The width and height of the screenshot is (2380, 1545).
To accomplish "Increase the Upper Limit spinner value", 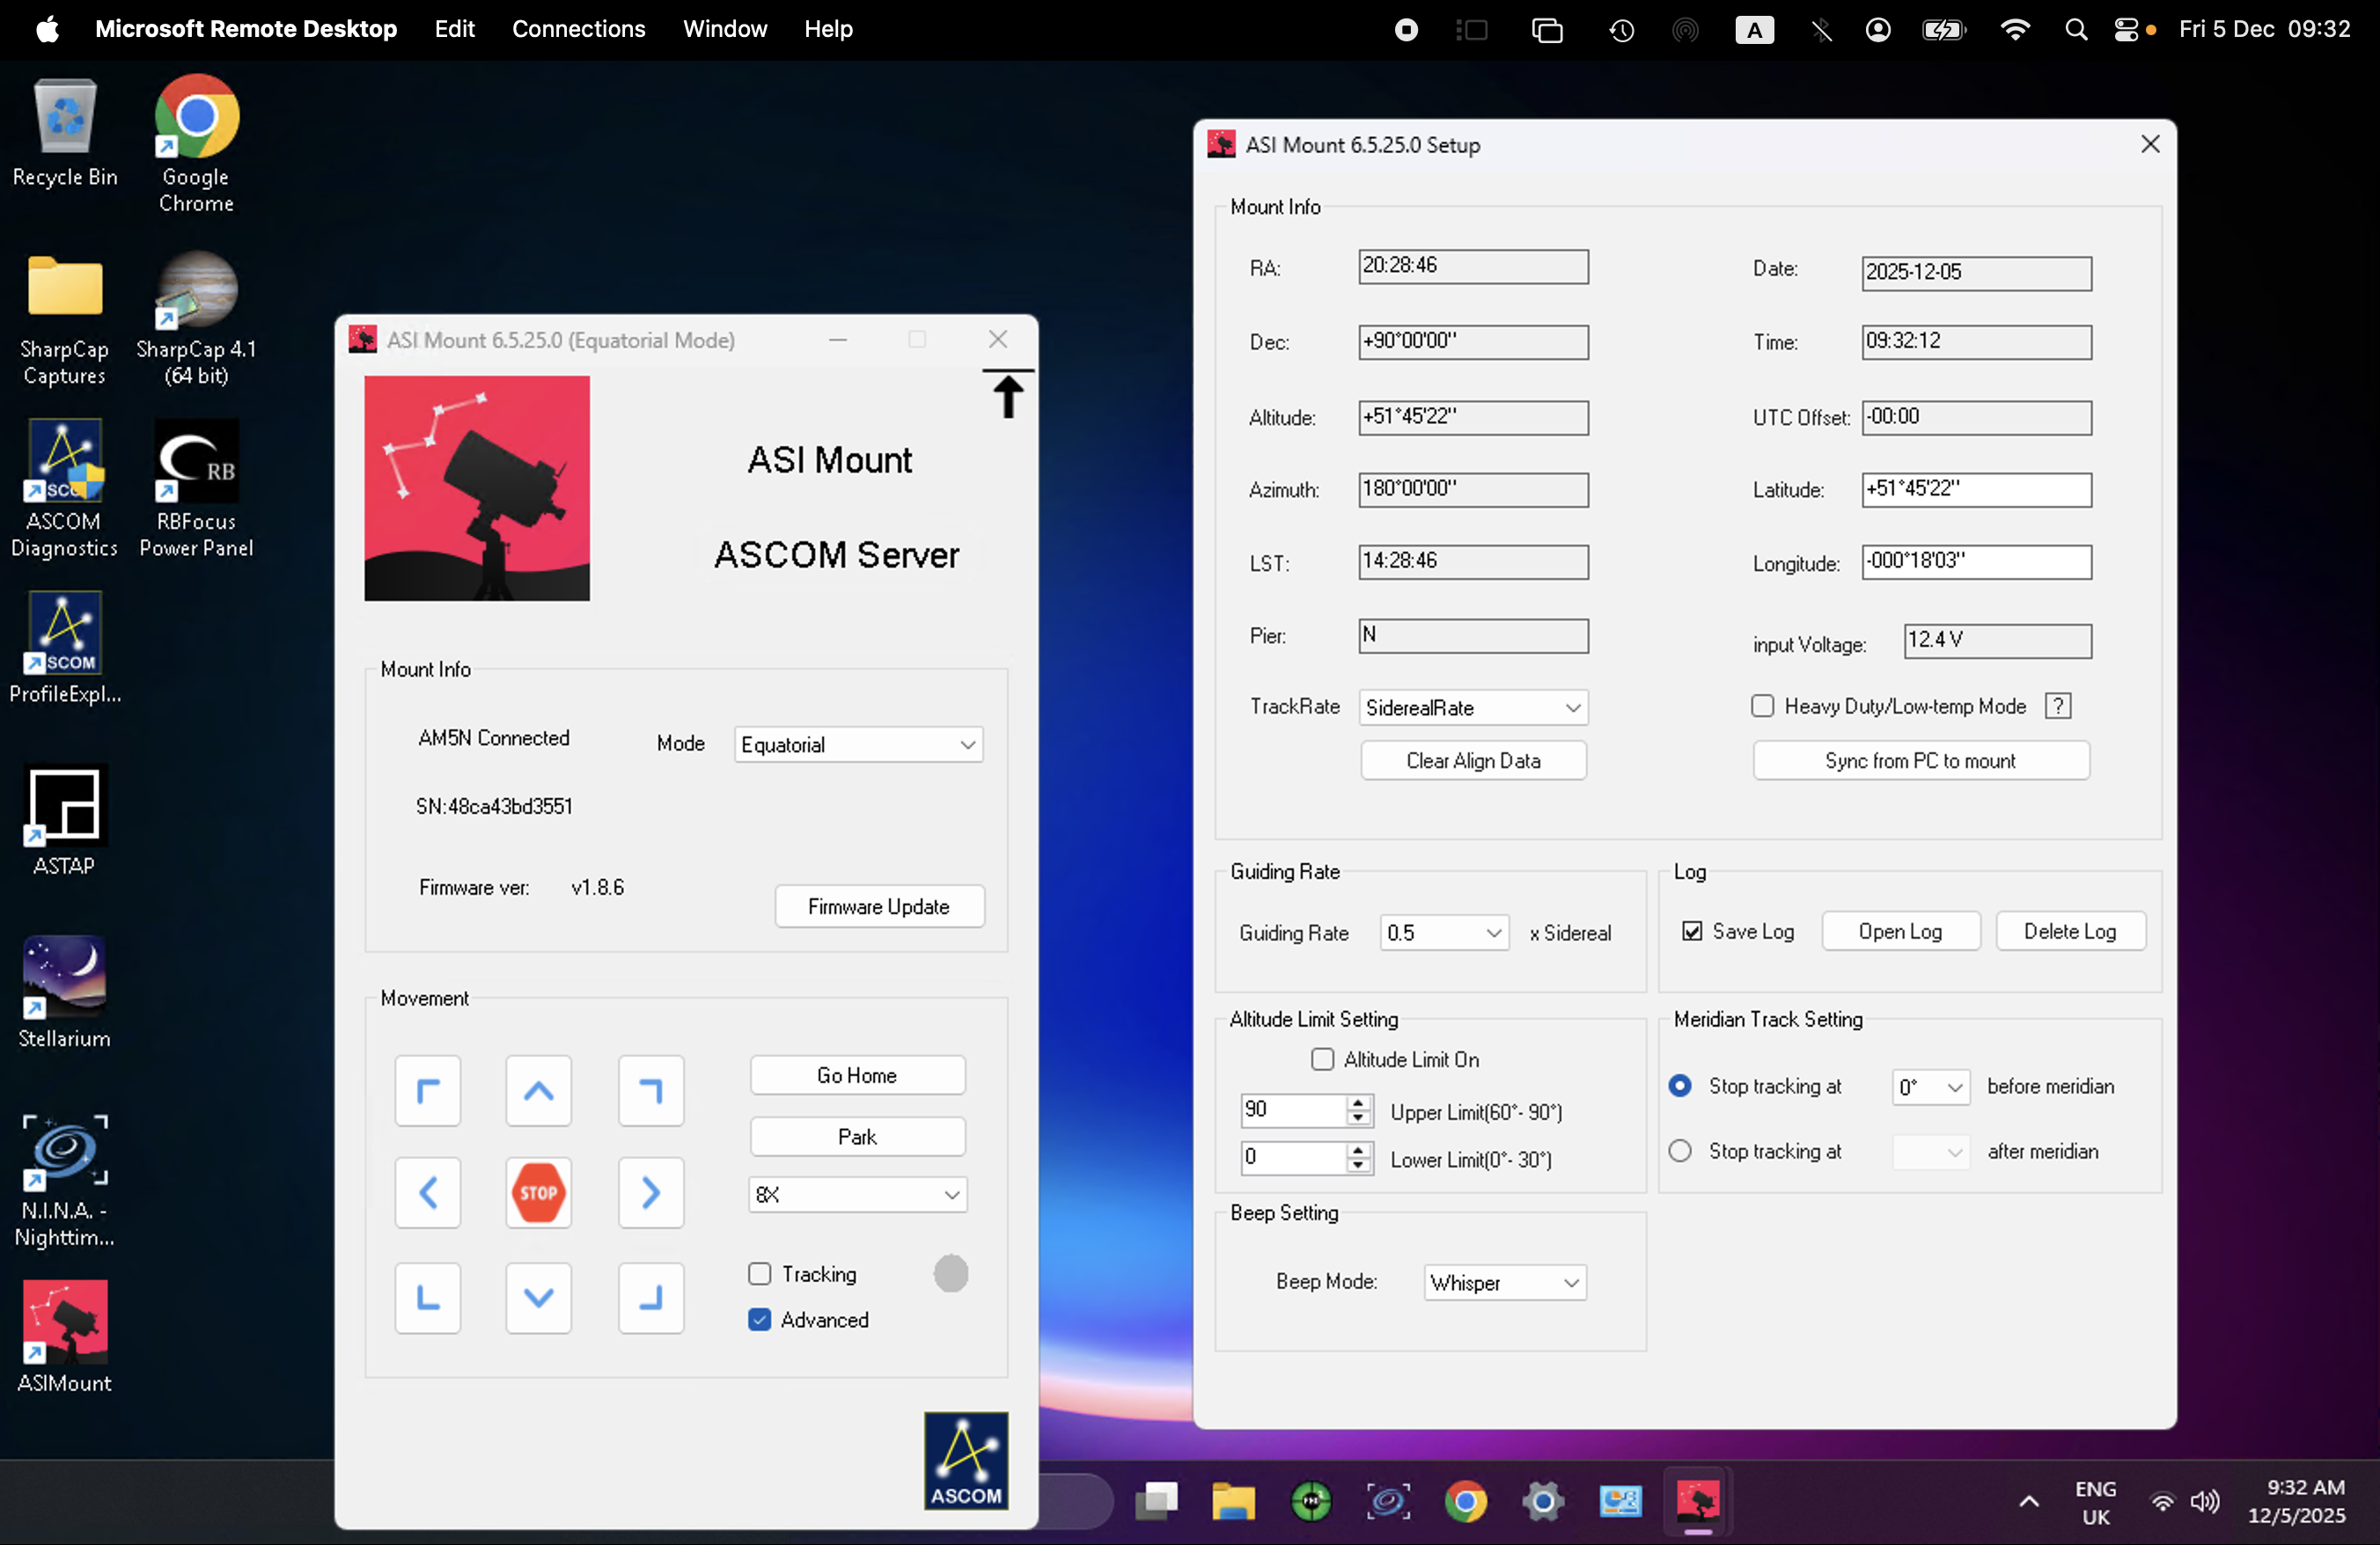I will pos(1357,1102).
